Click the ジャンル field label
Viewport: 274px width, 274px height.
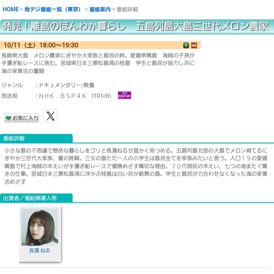click(12, 85)
